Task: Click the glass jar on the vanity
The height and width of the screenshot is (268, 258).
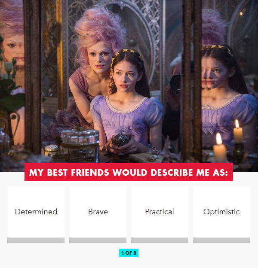Action: (80, 137)
